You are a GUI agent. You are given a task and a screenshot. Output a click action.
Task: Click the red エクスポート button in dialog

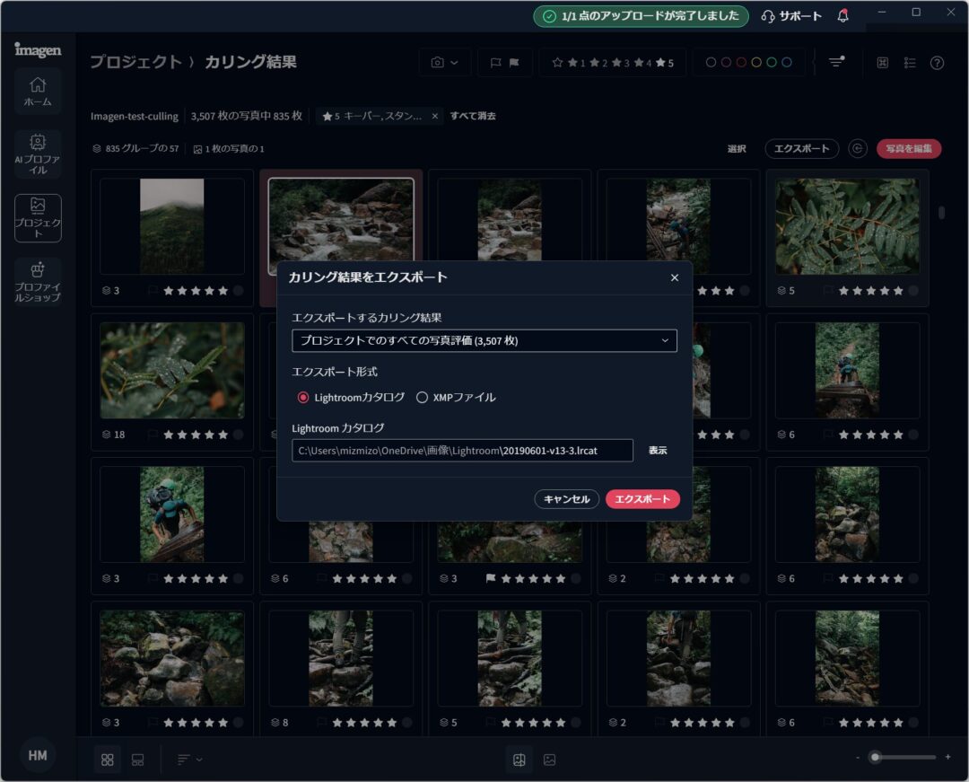point(642,499)
